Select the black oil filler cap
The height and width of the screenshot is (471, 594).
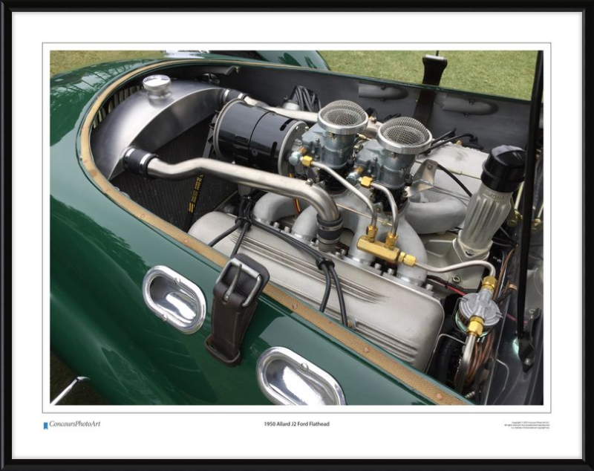pyautogui.click(x=503, y=167)
